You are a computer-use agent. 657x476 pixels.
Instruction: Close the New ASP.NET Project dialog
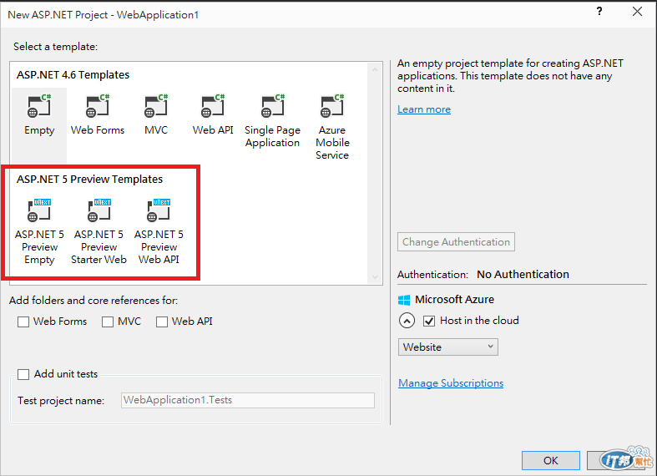(637, 12)
